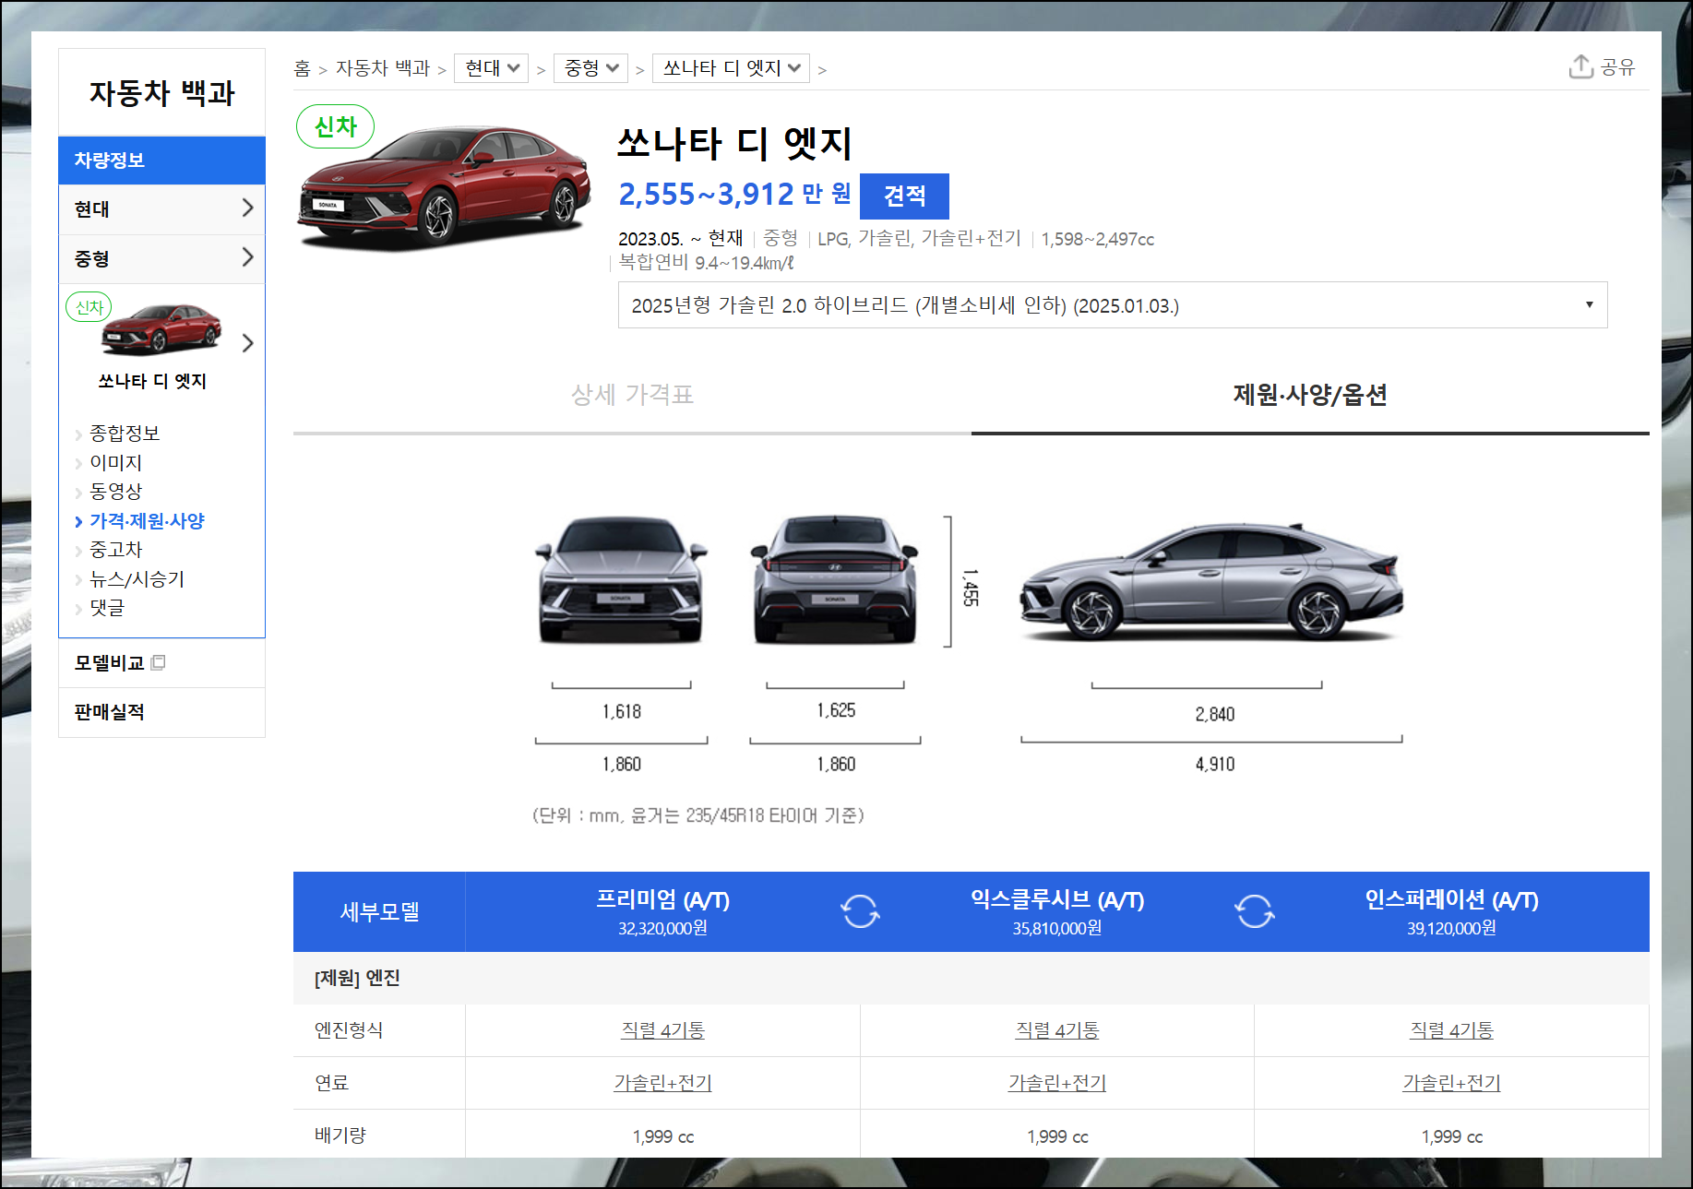Viewport: 1693px width, 1189px height.
Task: Switch to the 제원·사양/옵션 tab
Action: coord(1310,395)
